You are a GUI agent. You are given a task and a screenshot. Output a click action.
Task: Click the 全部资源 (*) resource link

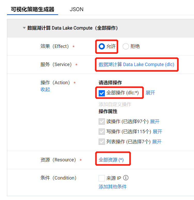(x=111, y=160)
